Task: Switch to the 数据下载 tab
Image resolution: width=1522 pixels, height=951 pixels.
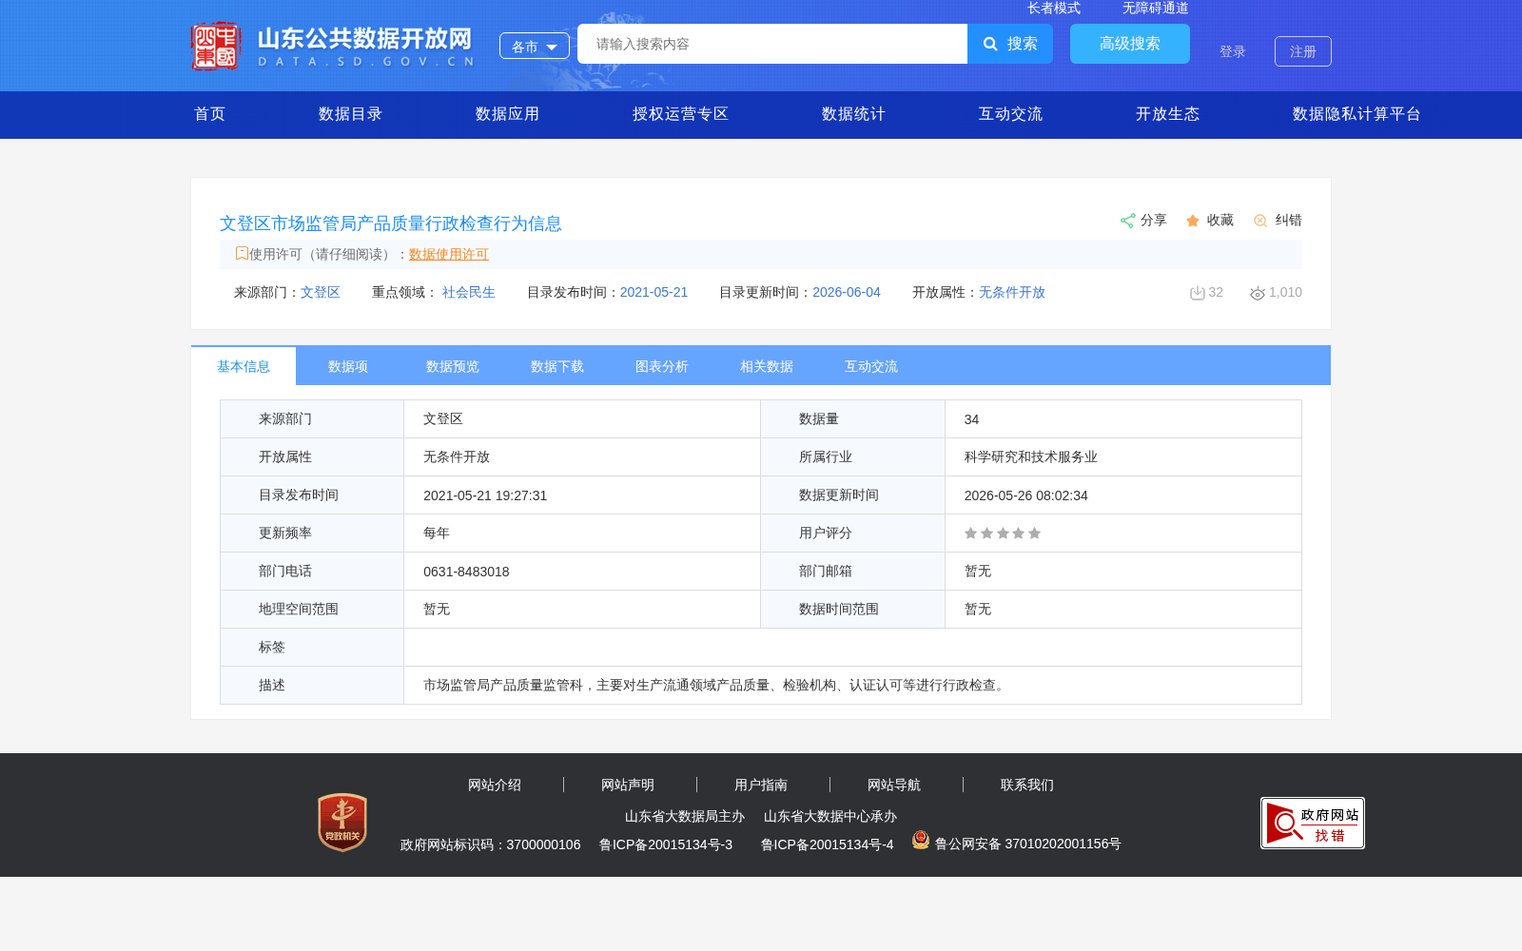Action: click(x=557, y=366)
